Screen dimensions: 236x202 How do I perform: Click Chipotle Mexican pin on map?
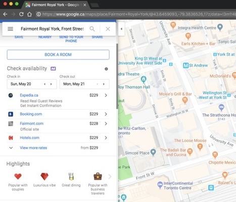coord(215,155)
